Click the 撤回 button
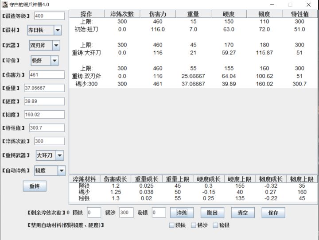This screenshot has width=319, height=240. tap(212, 213)
